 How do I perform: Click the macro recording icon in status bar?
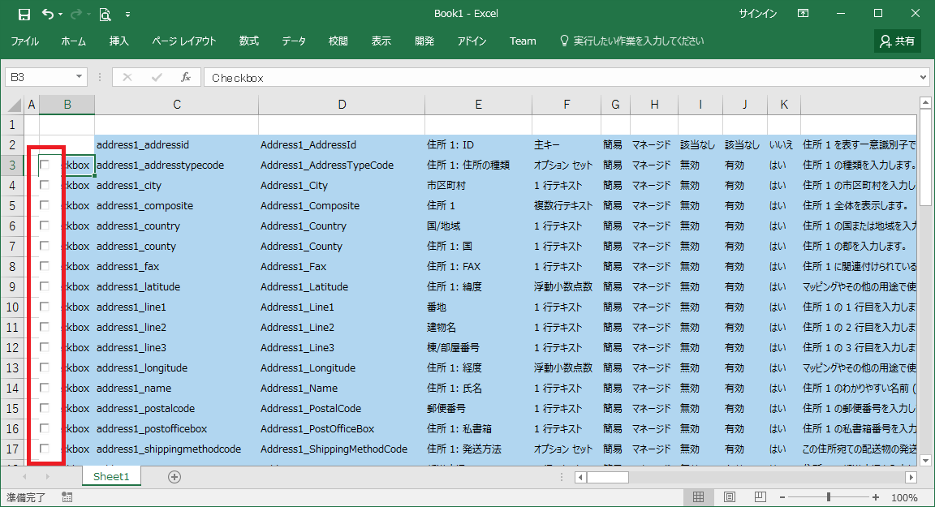point(67,497)
